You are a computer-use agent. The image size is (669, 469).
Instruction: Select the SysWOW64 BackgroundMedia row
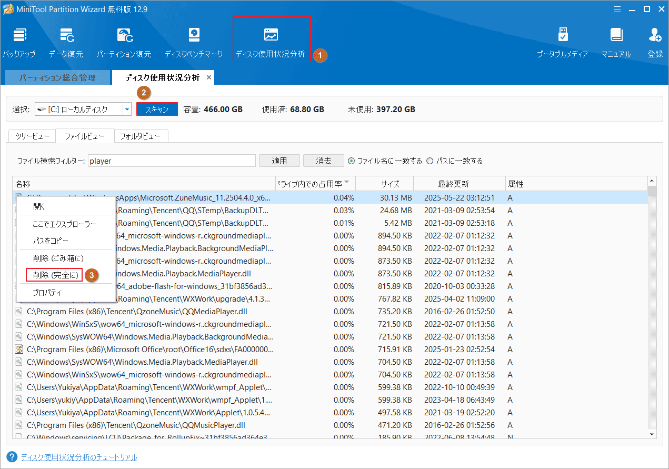click(x=330, y=337)
